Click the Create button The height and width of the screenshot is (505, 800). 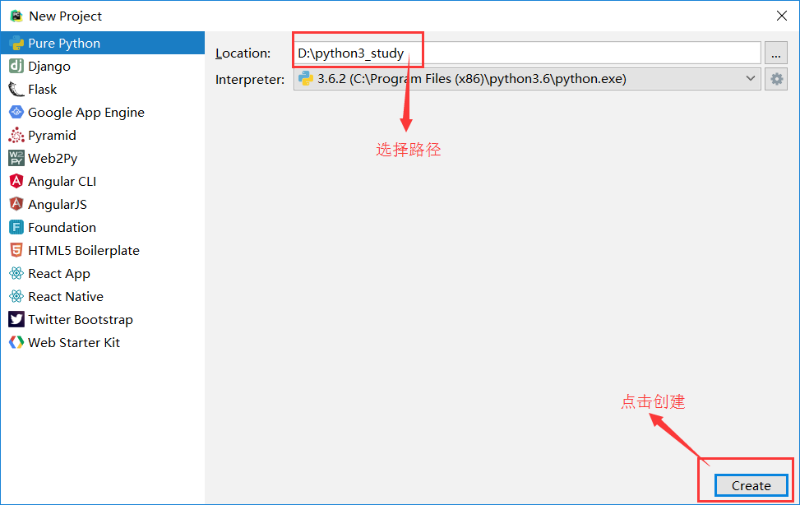[x=751, y=485]
